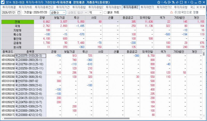This screenshot has height=121, width=207.
Task: Click the blue check icon beside 3214
Action: click(x=3, y=2)
